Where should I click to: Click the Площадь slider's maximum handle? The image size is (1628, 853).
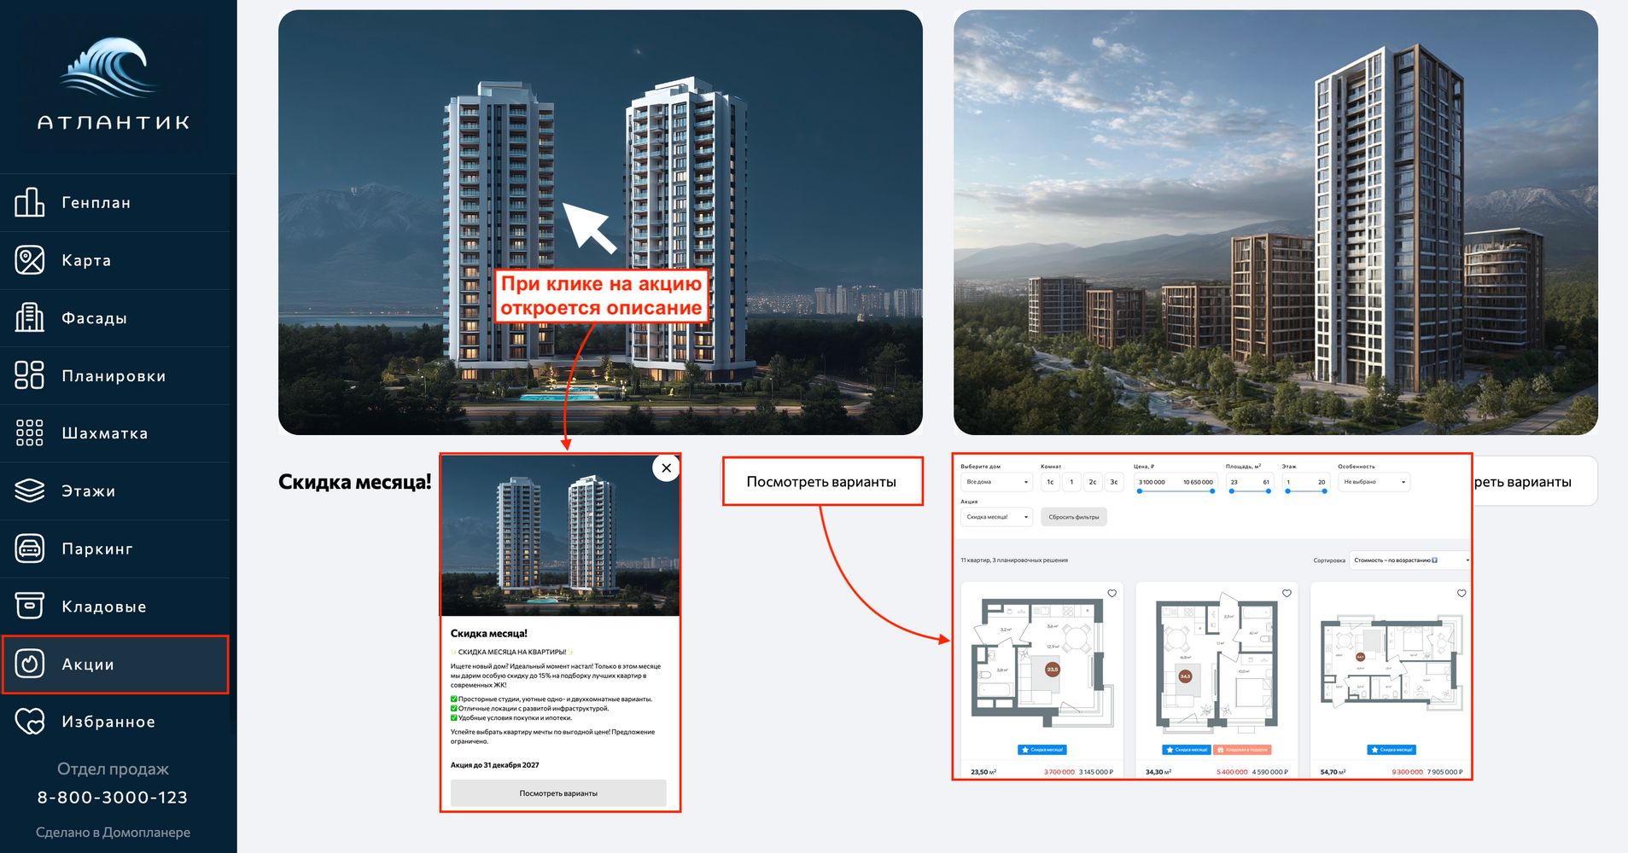[x=1268, y=491]
